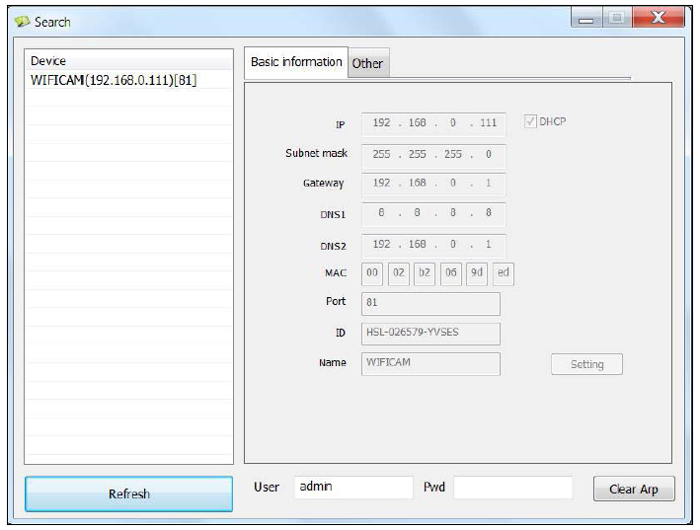
Task: Click the User field containing admin
Action: pos(353,487)
